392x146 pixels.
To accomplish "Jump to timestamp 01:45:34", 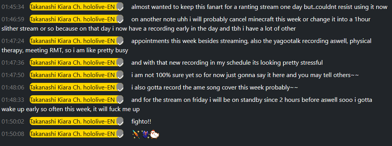I will (x=13, y=7).
